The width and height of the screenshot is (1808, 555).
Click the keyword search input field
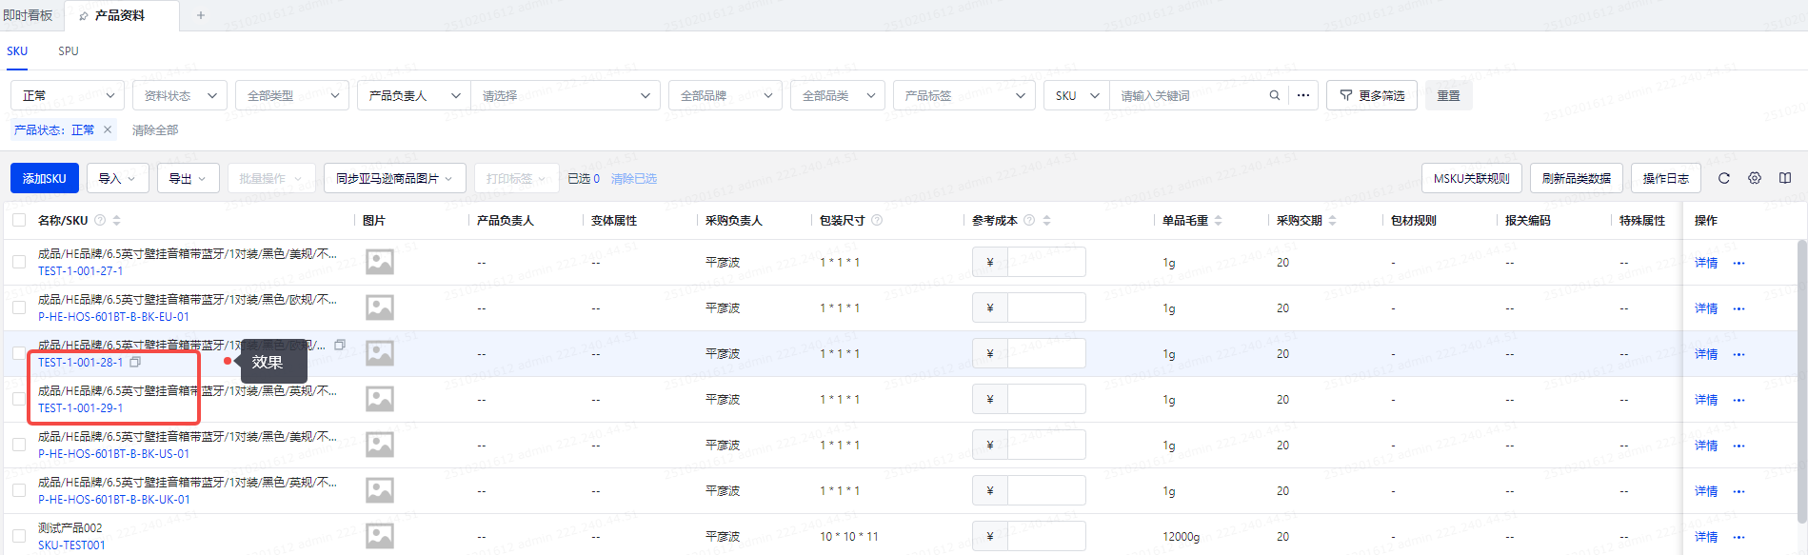point(1190,95)
